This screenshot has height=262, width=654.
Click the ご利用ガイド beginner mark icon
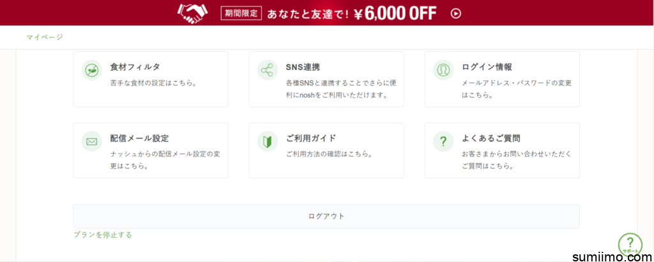(x=268, y=141)
